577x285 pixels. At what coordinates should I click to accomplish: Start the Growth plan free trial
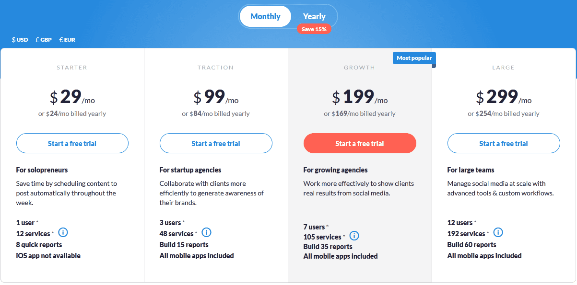(359, 143)
